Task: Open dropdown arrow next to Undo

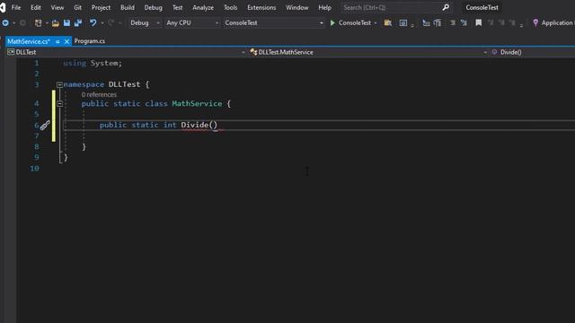Action: [102, 23]
